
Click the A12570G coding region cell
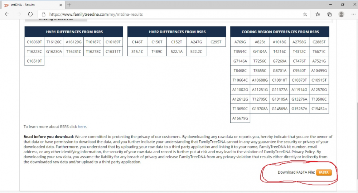point(319,90)
